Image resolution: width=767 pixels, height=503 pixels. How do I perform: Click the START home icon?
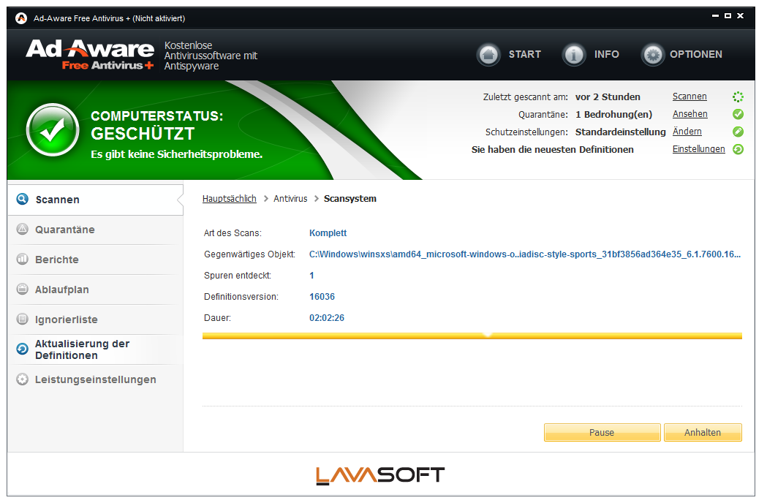(488, 55)
